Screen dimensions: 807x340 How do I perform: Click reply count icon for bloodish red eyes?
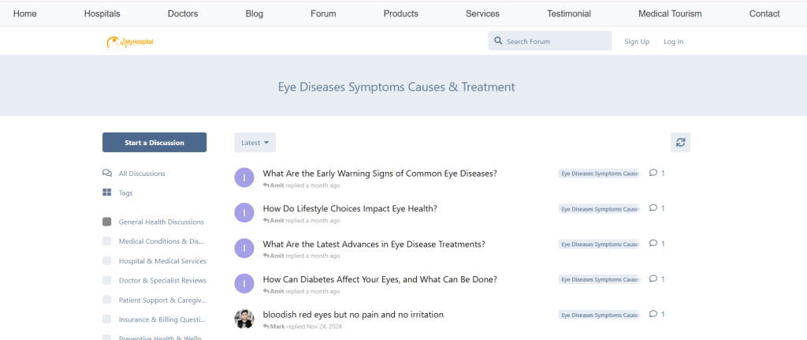(x=653, y=314)
